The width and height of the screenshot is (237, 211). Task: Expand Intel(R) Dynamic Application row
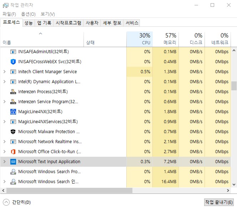(5, 82)
